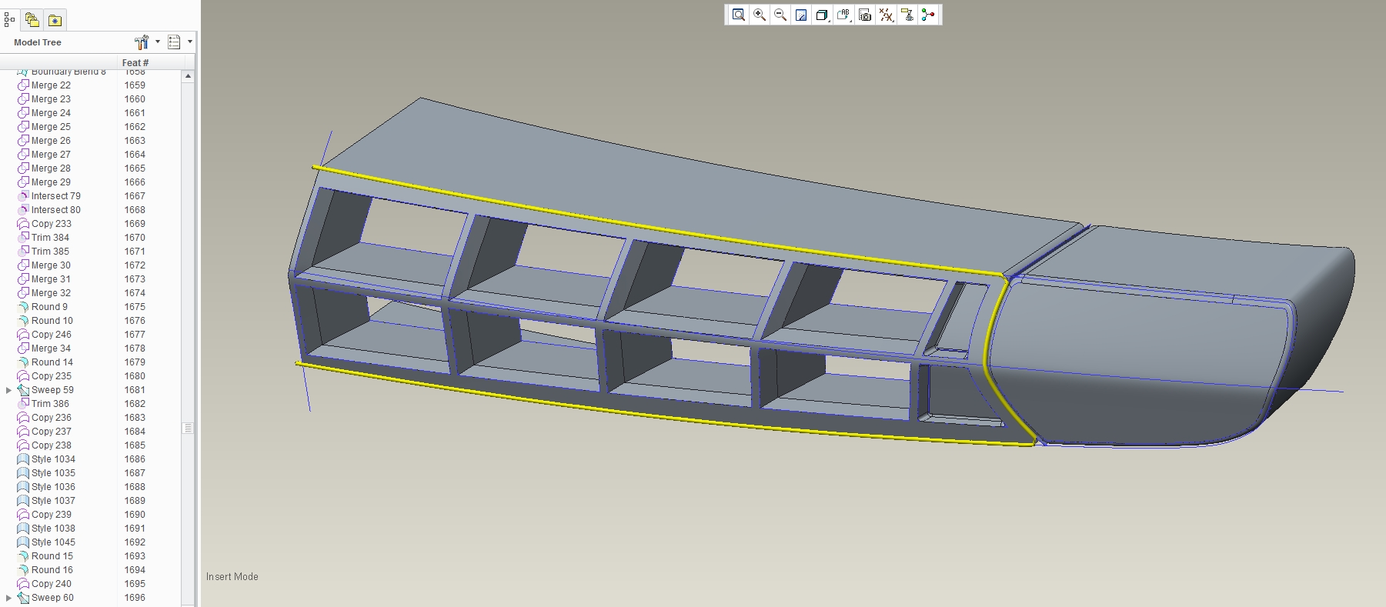
Task: Select Style 1037 in the model tree
Action: [x=53, y=501]
